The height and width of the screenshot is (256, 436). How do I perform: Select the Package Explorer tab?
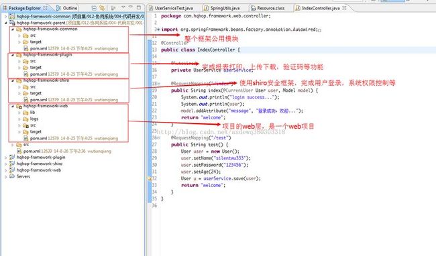click(25, 8)
